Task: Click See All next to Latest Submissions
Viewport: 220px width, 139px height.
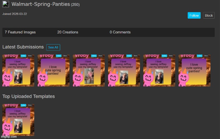Action: click(x=53, y=47)
